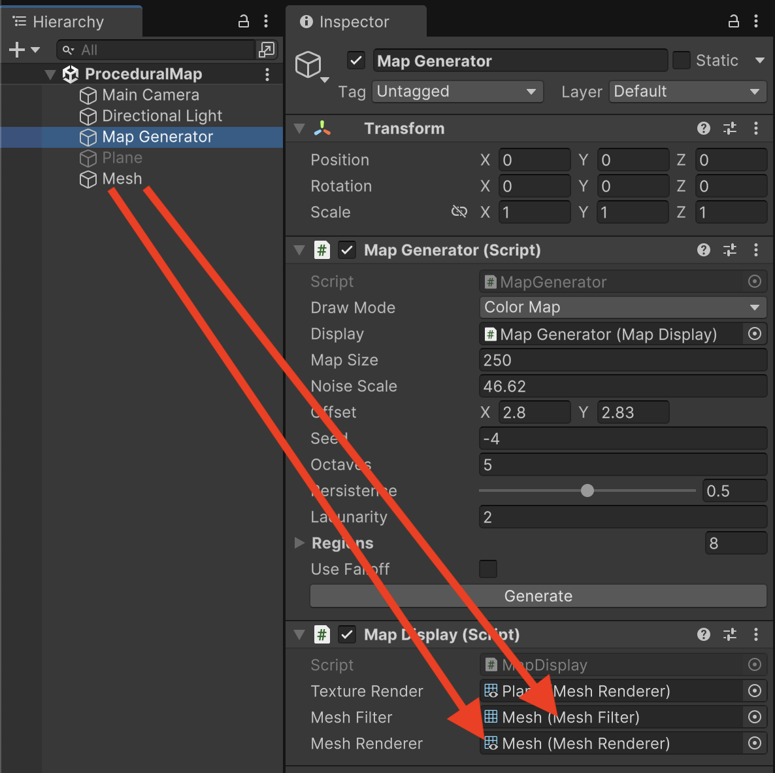Open the Draw Mode dropdown
This screenshot has height=773, width=775.
(x=622, y=307)
